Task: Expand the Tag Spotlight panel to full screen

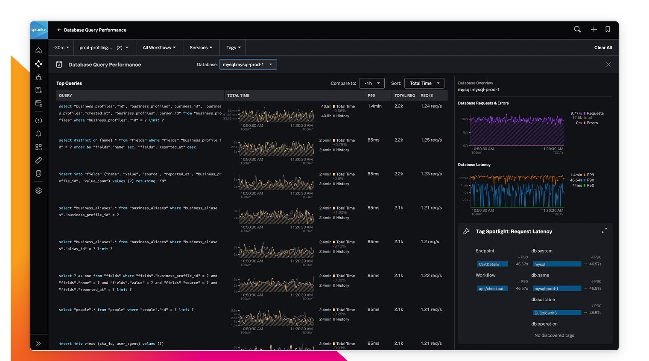Action: pos(605,230)
